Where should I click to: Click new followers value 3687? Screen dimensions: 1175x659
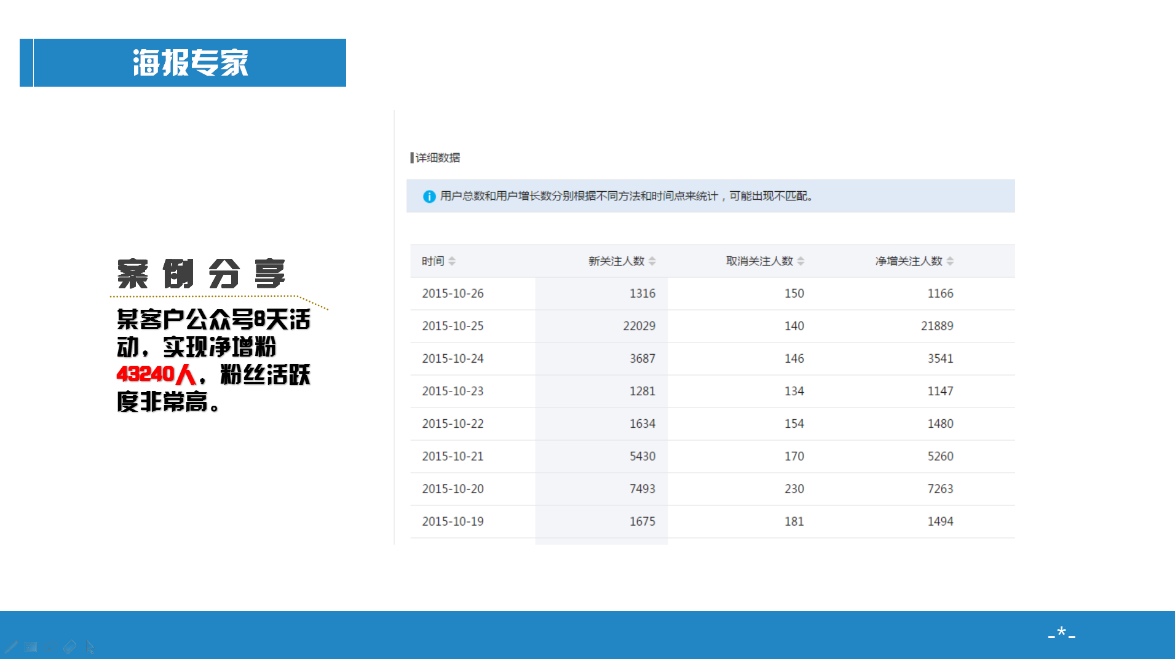pyautogui.click(x=643, y=359)
